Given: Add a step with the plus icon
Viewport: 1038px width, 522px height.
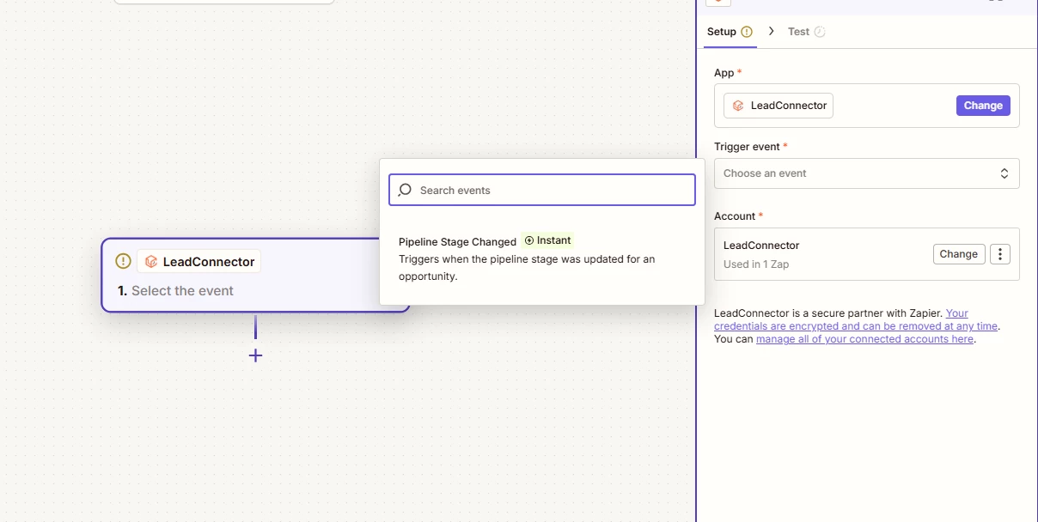Looking at the screenshot, I should (x=255, y=355).
